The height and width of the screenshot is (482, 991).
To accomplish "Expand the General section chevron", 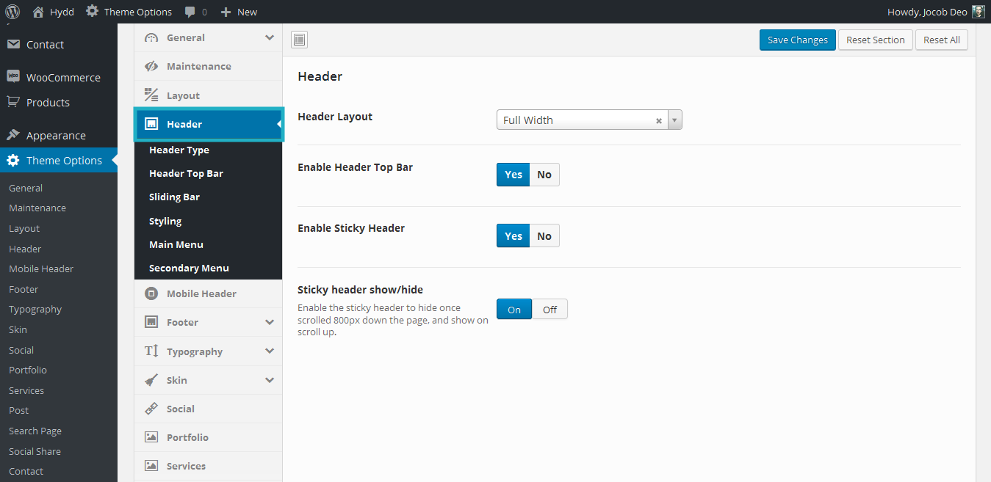I will click(270, 37).
